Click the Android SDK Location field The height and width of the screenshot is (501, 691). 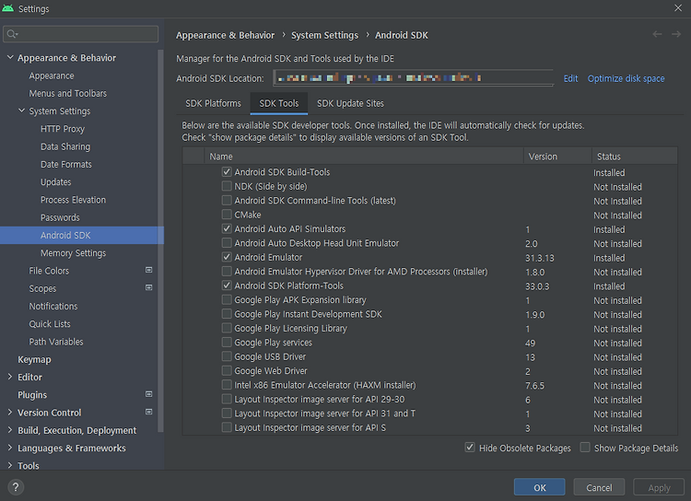[x=413, y=78]
